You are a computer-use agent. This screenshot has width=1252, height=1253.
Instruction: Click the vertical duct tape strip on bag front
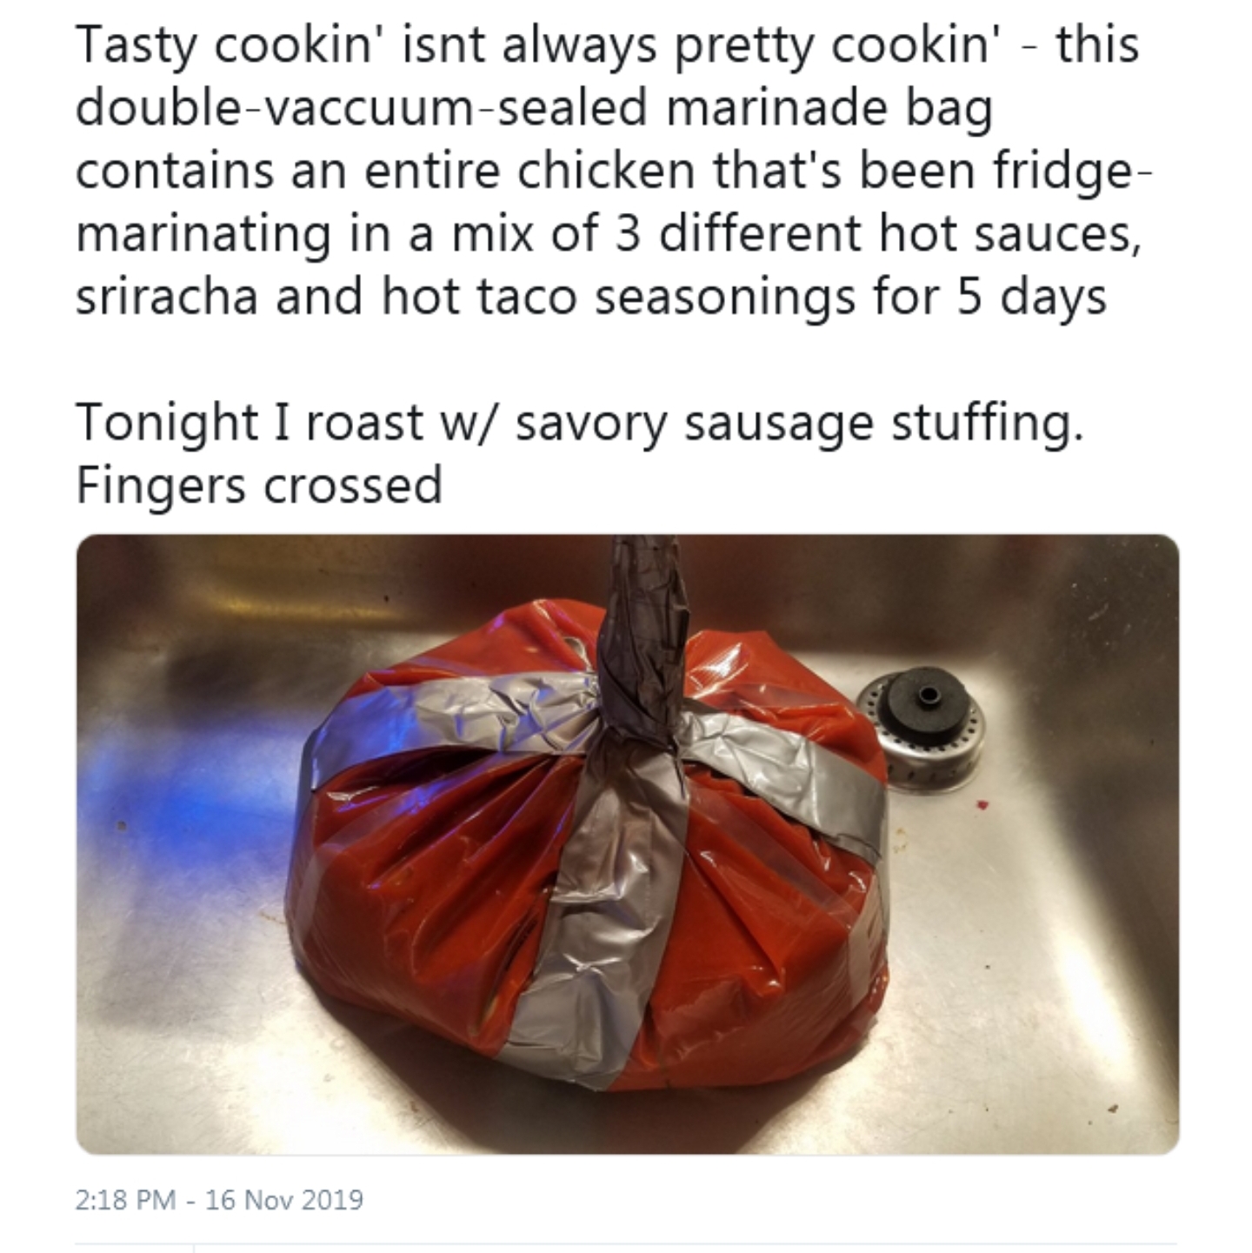click(x=600, y=913)
